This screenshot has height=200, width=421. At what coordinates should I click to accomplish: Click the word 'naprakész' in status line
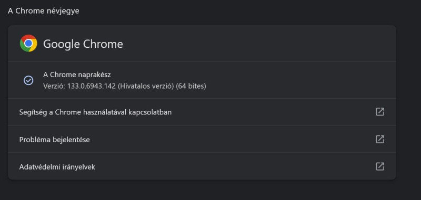tap(94, 75)
